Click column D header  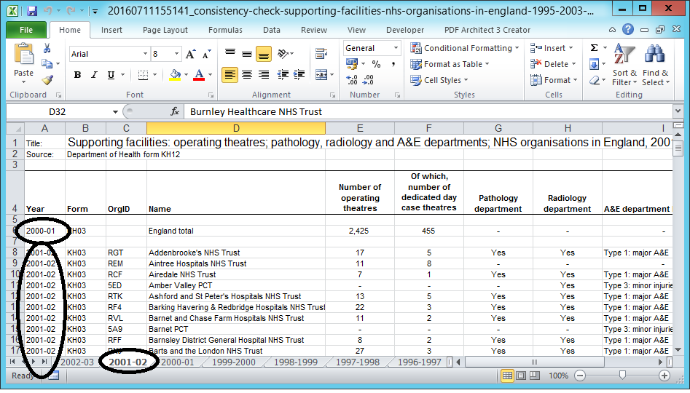[x=236, y=128]
